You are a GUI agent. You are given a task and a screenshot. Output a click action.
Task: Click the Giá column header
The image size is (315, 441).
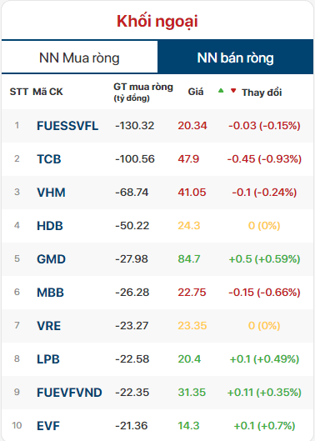pos(196,92)
